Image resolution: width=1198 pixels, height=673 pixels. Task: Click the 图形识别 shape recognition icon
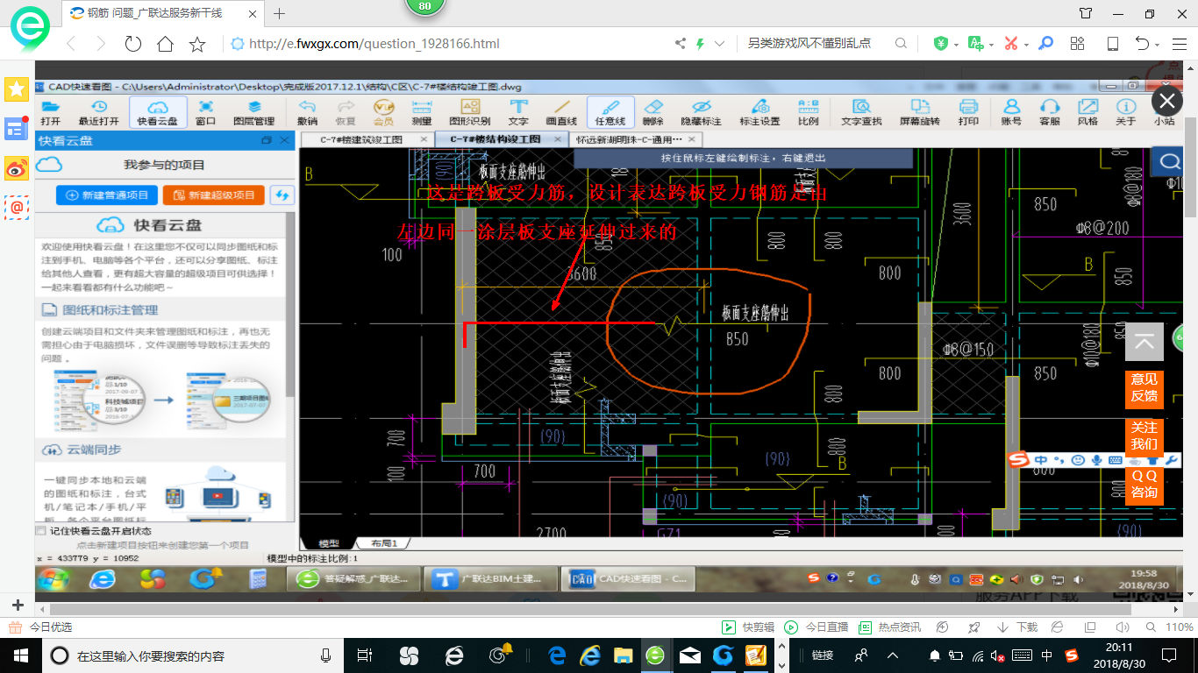(x=469, y=112)
